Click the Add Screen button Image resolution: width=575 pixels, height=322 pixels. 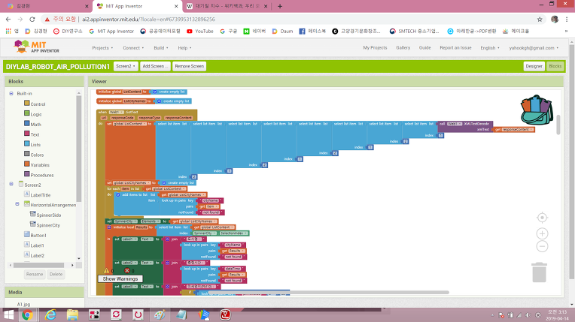click(155, 66)
